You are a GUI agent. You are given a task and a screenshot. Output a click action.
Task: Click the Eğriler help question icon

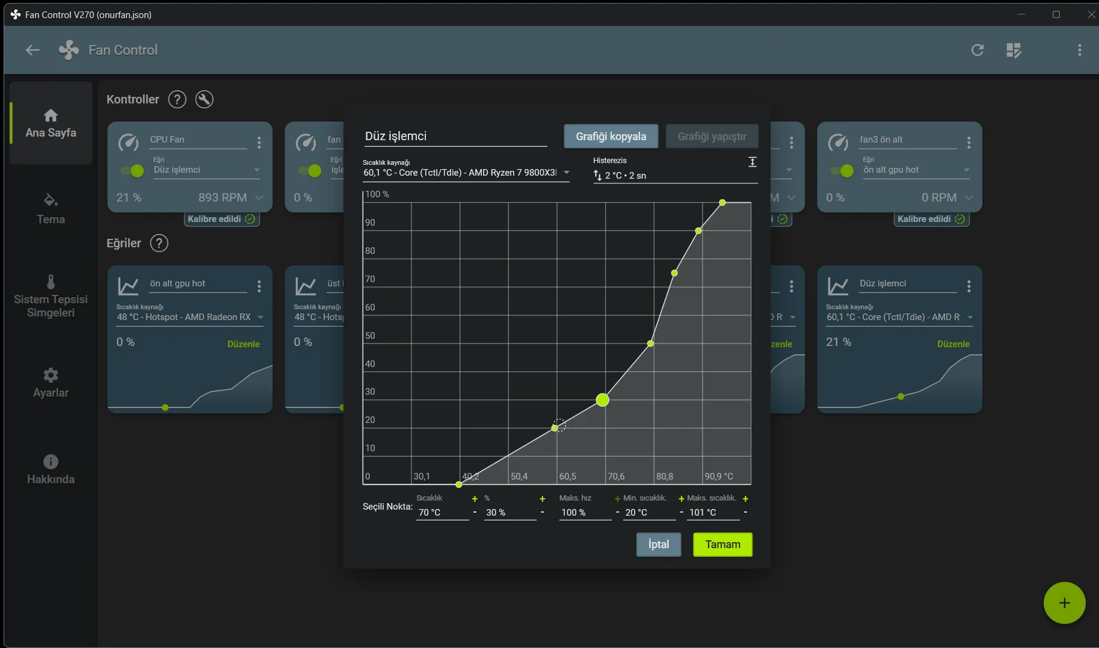tap(159, 243)
